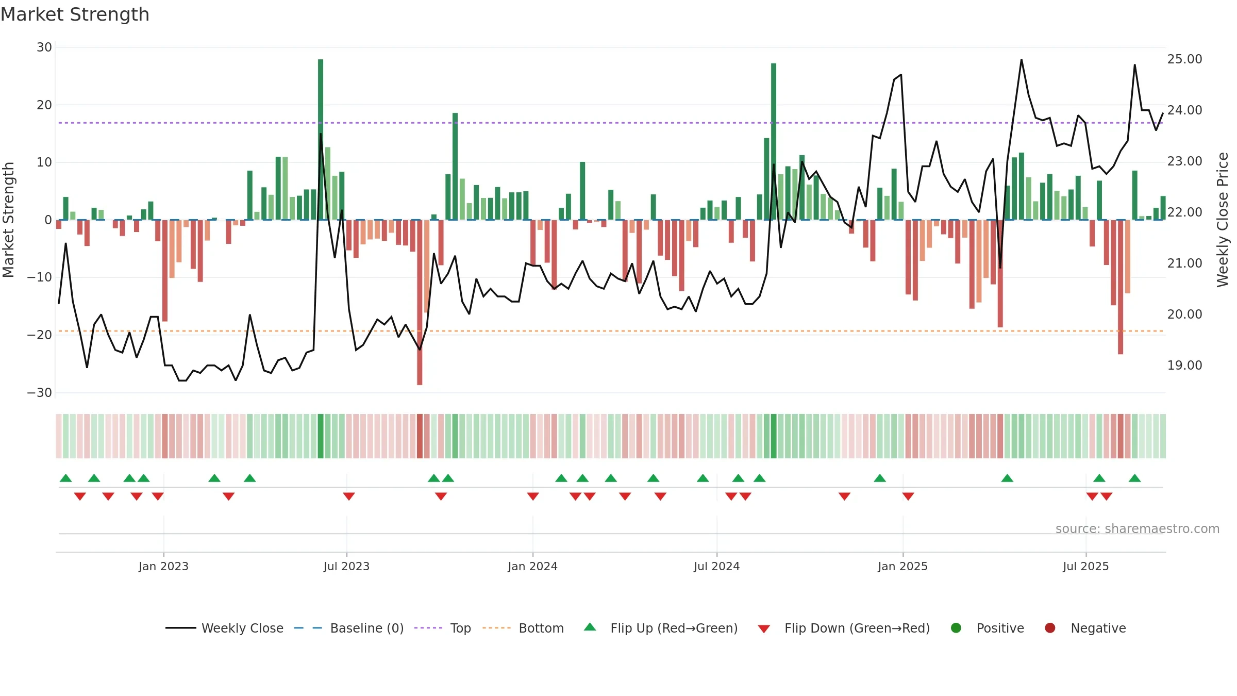Click the red flip-down marker at Jan 2024
Viewport: 1237px width, 696px height.
[x=533, y=496]
